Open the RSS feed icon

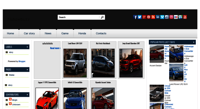coord(153,17)
